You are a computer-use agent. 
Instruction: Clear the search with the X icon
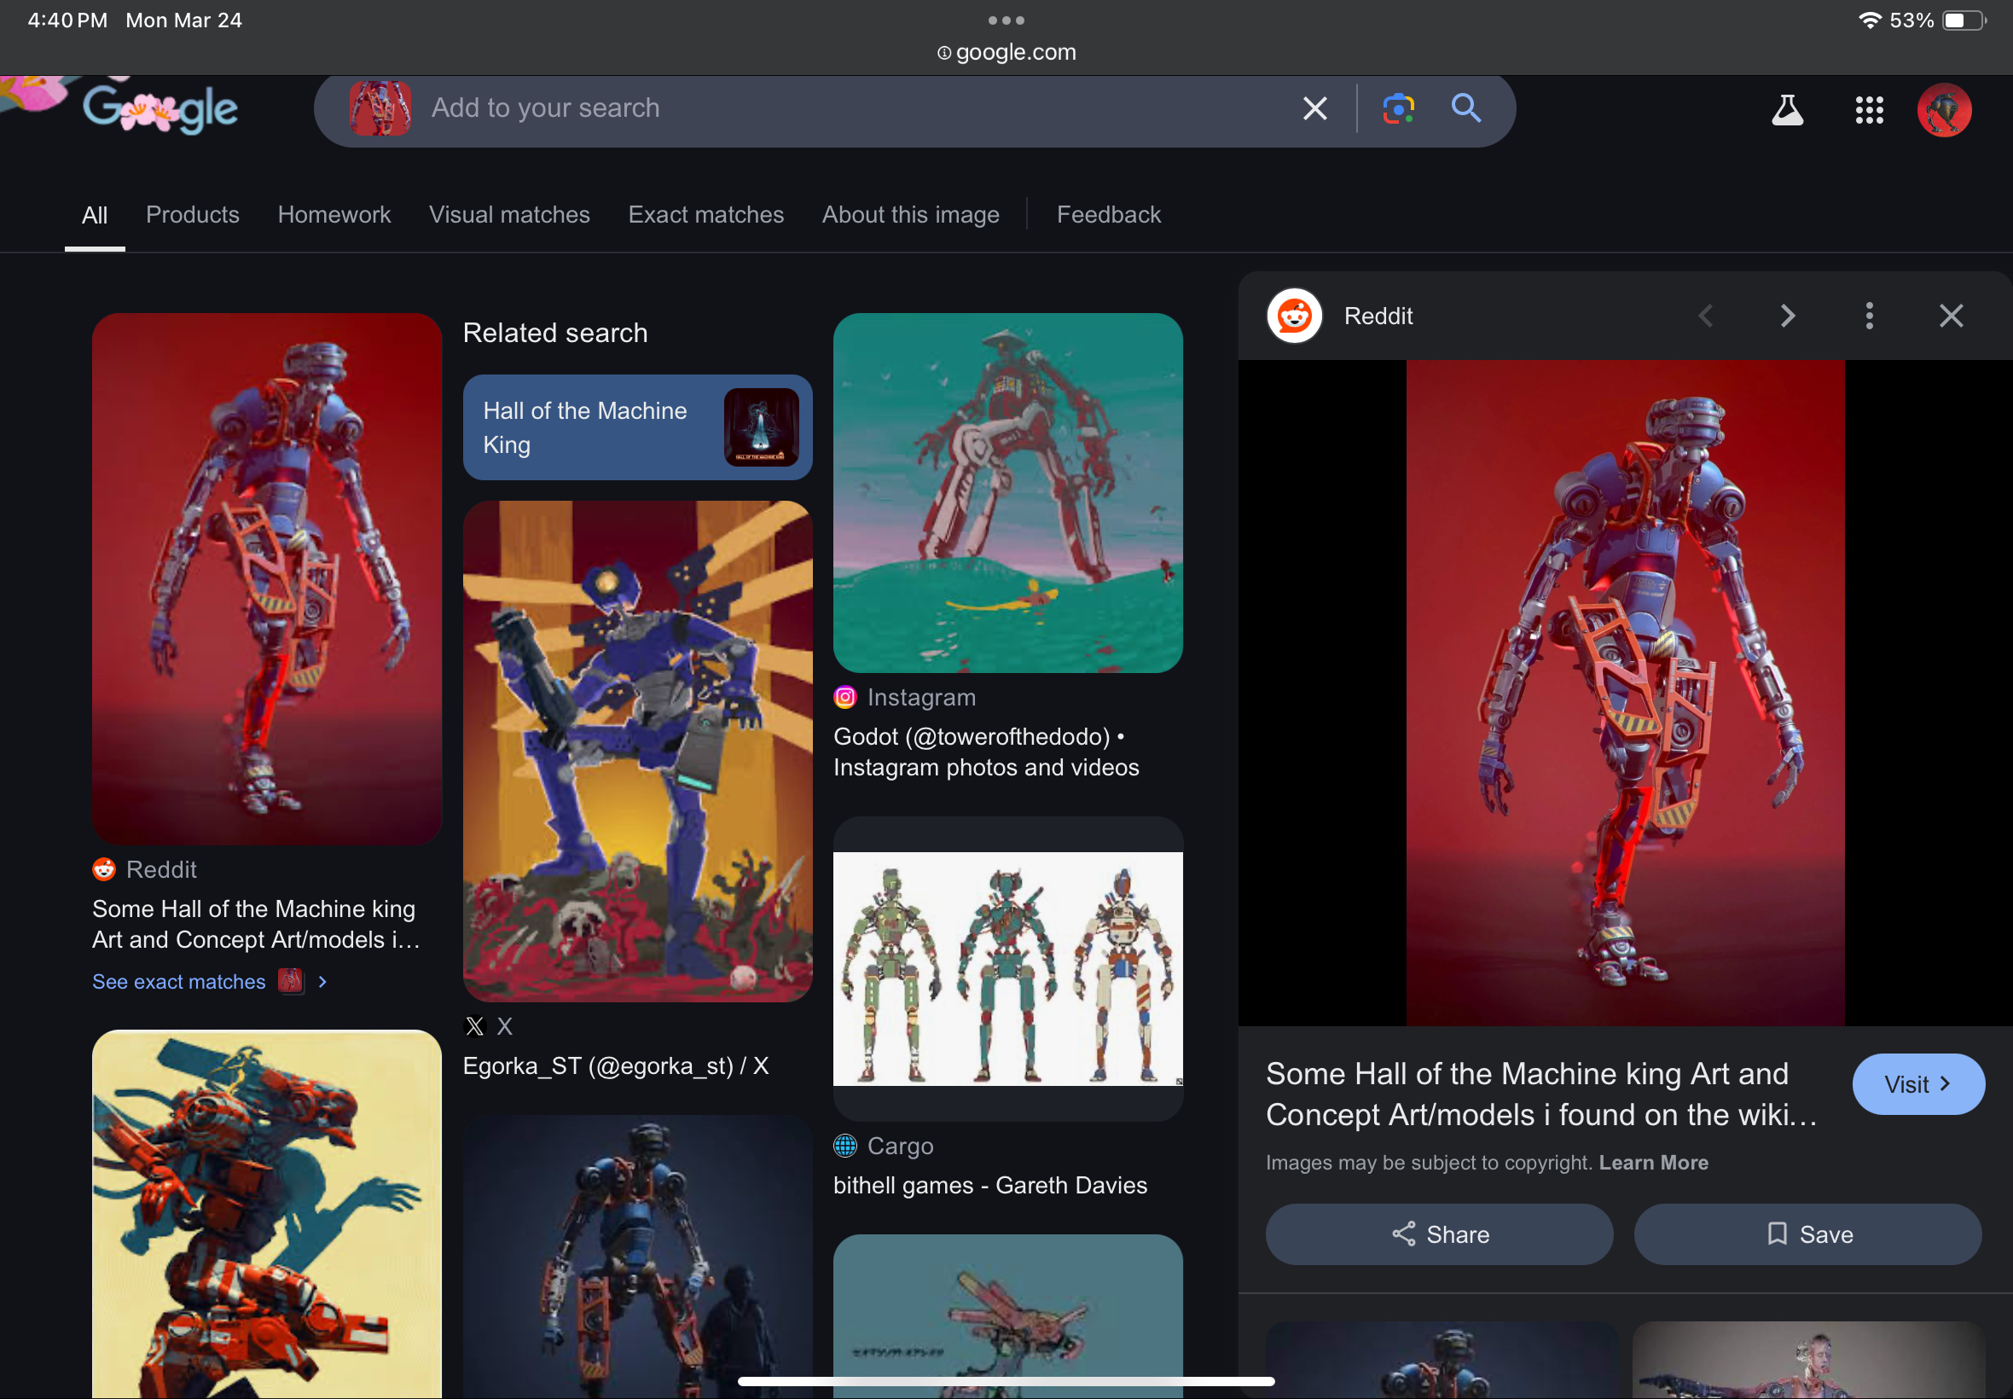1314,108
